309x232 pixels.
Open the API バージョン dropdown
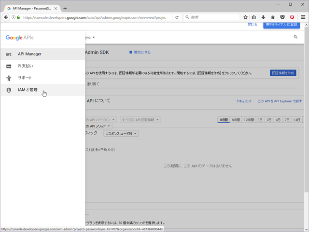[101, 120]
